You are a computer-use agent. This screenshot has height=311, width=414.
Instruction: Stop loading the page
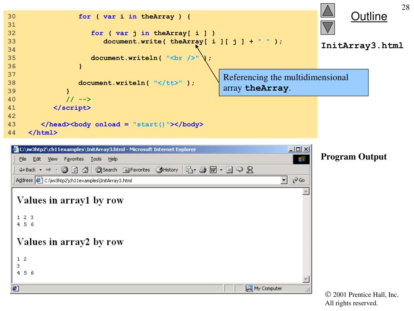click(x=64, y=170)
